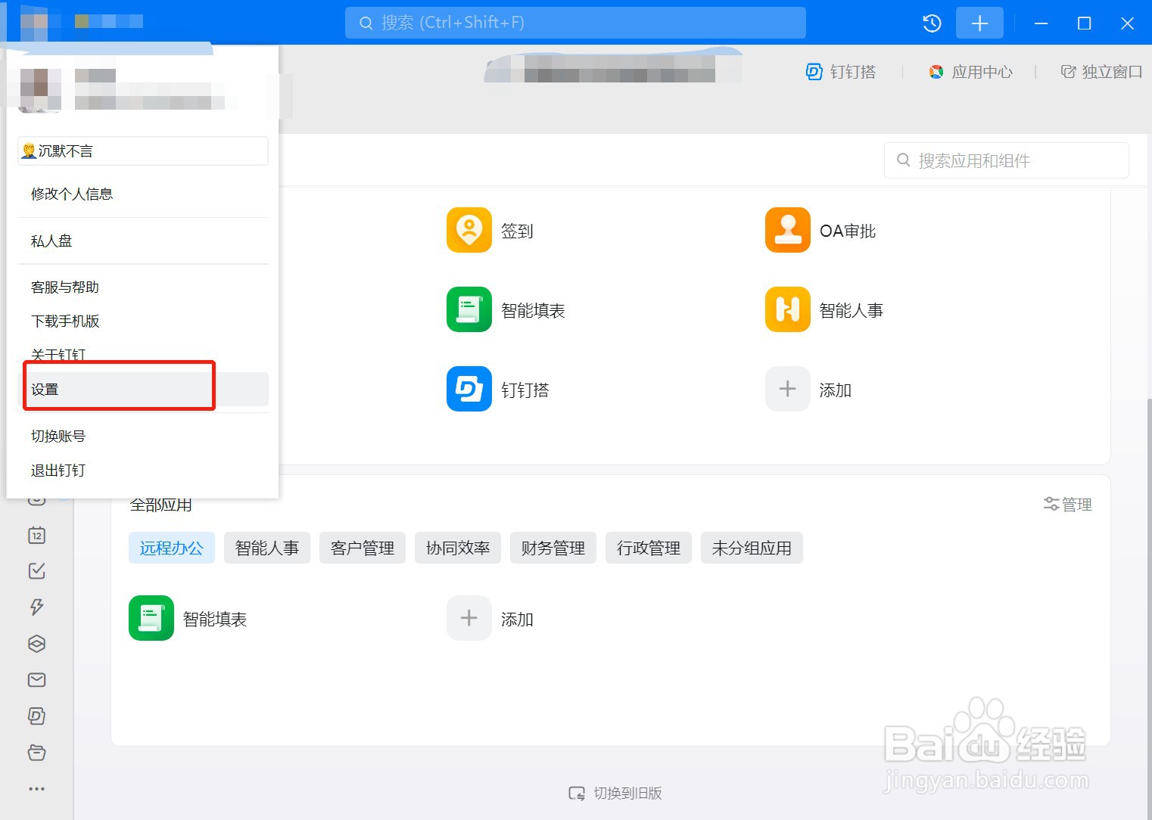Open 应用中心 app center
This screenshot has height=820, width=1152.
pyautogui.click(x=970, y=72)
